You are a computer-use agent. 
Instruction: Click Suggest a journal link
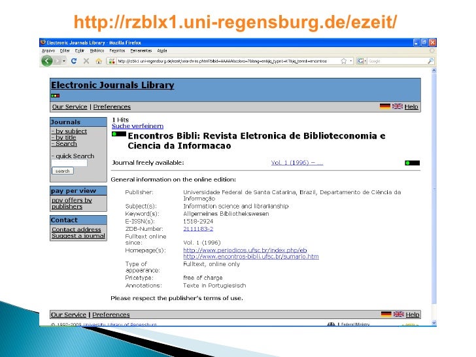click(x=78, y=235)
